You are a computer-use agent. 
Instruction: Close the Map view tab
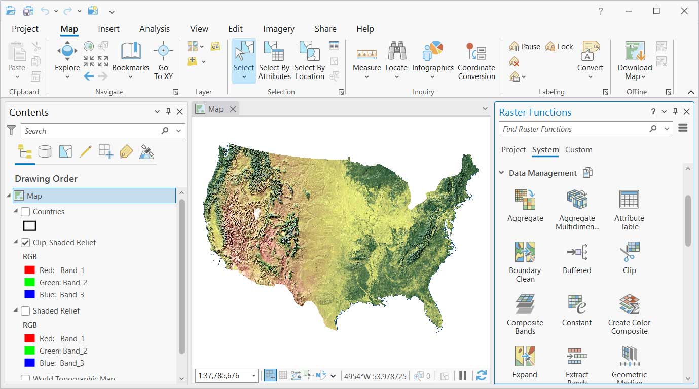click(233, 109)
